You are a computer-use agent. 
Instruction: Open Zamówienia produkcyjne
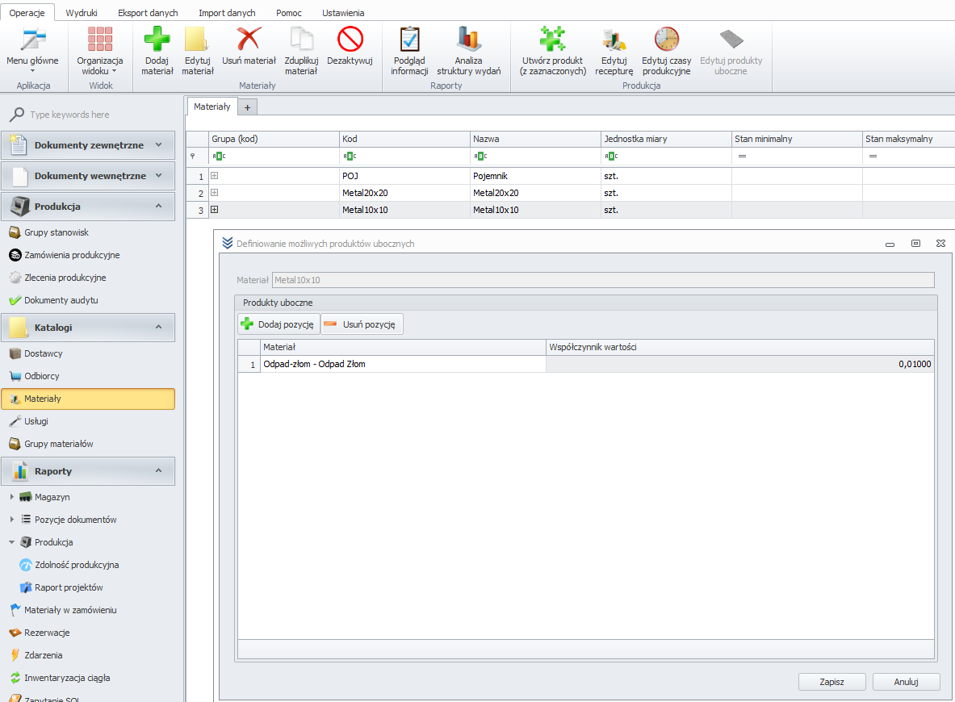pos(71,255)
